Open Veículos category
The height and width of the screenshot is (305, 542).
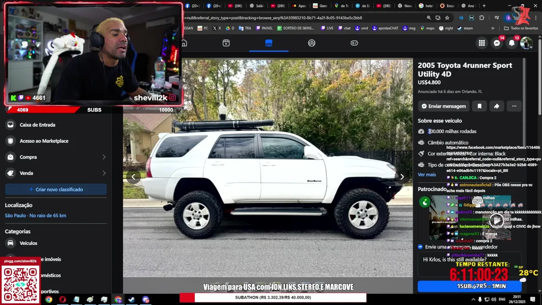[56, 243]
